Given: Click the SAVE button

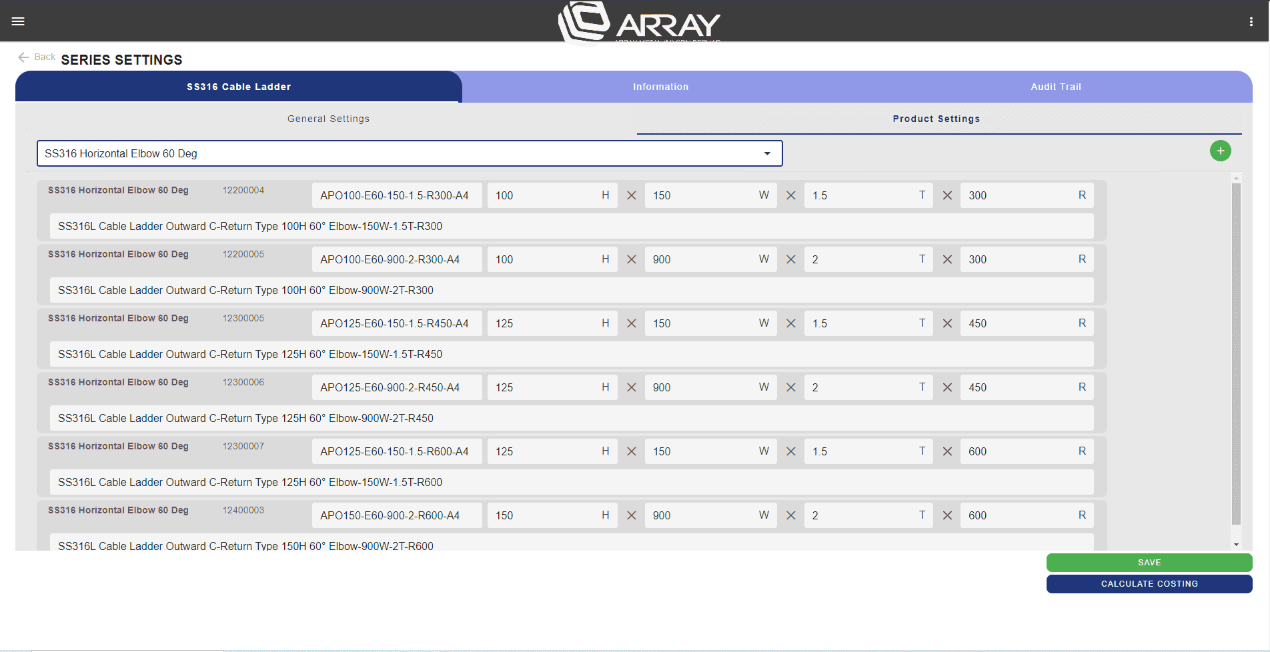Looking at the screenshot, I should (x=1149, y=562).
